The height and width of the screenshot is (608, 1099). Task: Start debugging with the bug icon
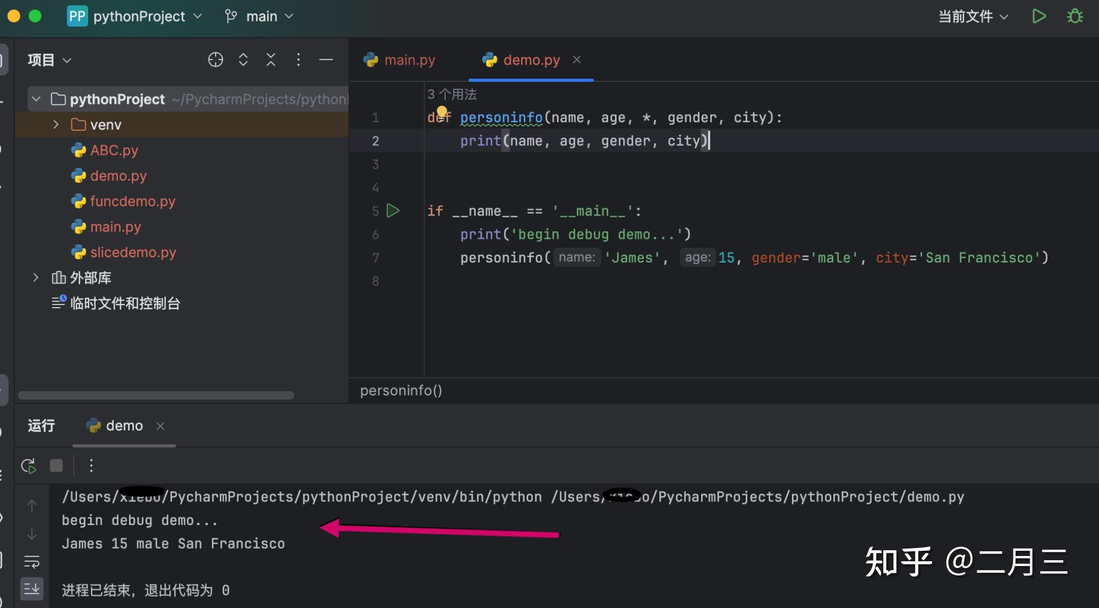[x=1074, y=16]
